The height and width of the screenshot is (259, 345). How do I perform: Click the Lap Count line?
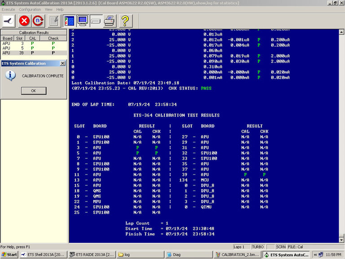[x=147, y=223]
